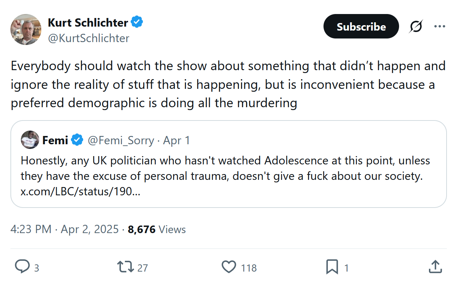The height and width of the screenshot is (282, 457).
Task: Bookmark this post
Action: coord(332,267)
